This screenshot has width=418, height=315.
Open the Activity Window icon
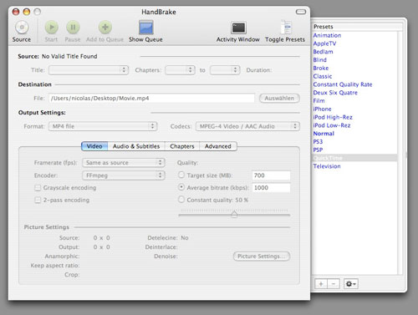pyautogui.click(x=238, y=28)
